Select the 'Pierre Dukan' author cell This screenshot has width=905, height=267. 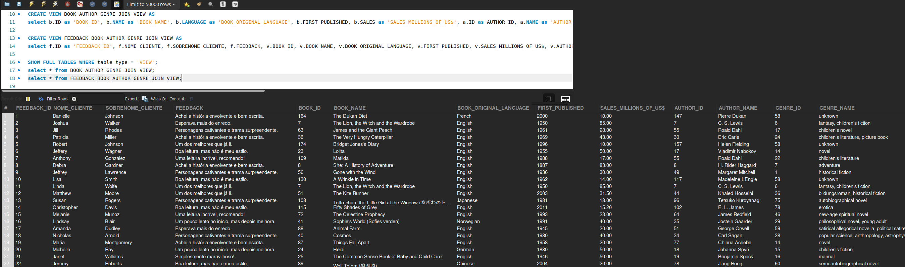[732, 116]
